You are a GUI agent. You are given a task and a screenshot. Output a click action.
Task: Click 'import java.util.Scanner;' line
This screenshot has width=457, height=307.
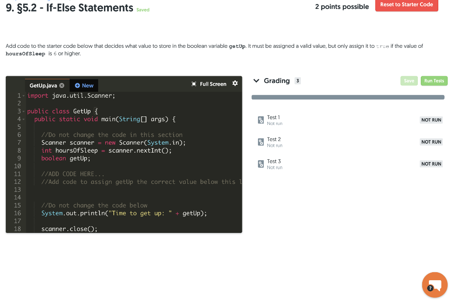coord(71,96)
